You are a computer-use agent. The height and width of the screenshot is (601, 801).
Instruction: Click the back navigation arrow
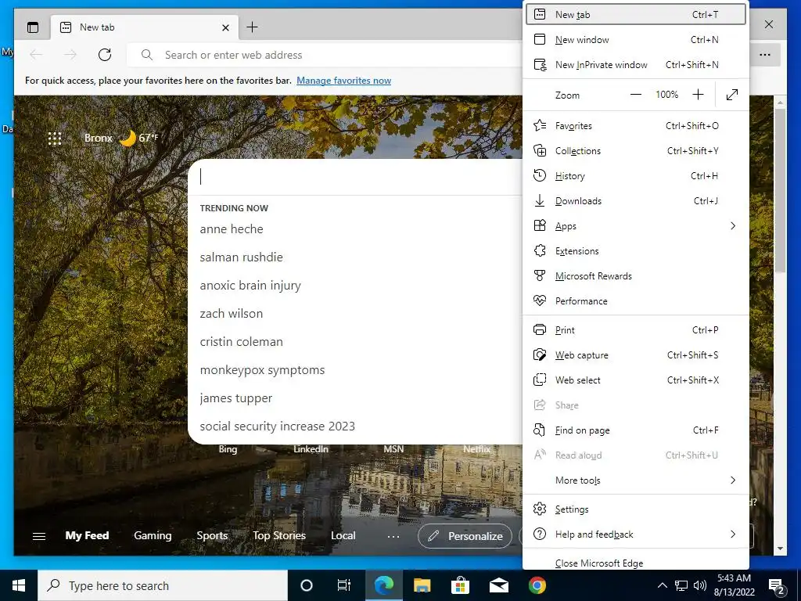click(x=36, y=55)
